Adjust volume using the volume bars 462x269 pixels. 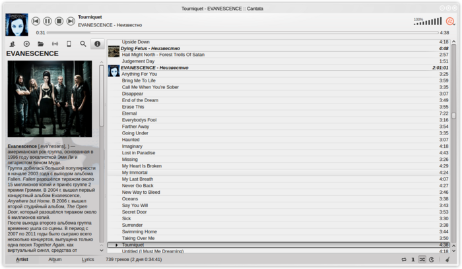point(428,21)
